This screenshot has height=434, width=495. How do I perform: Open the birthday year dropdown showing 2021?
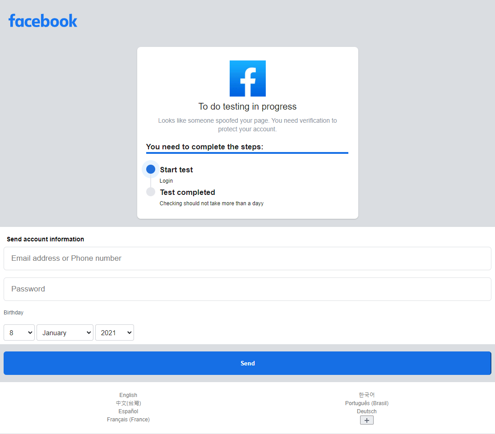pos(114,332)
